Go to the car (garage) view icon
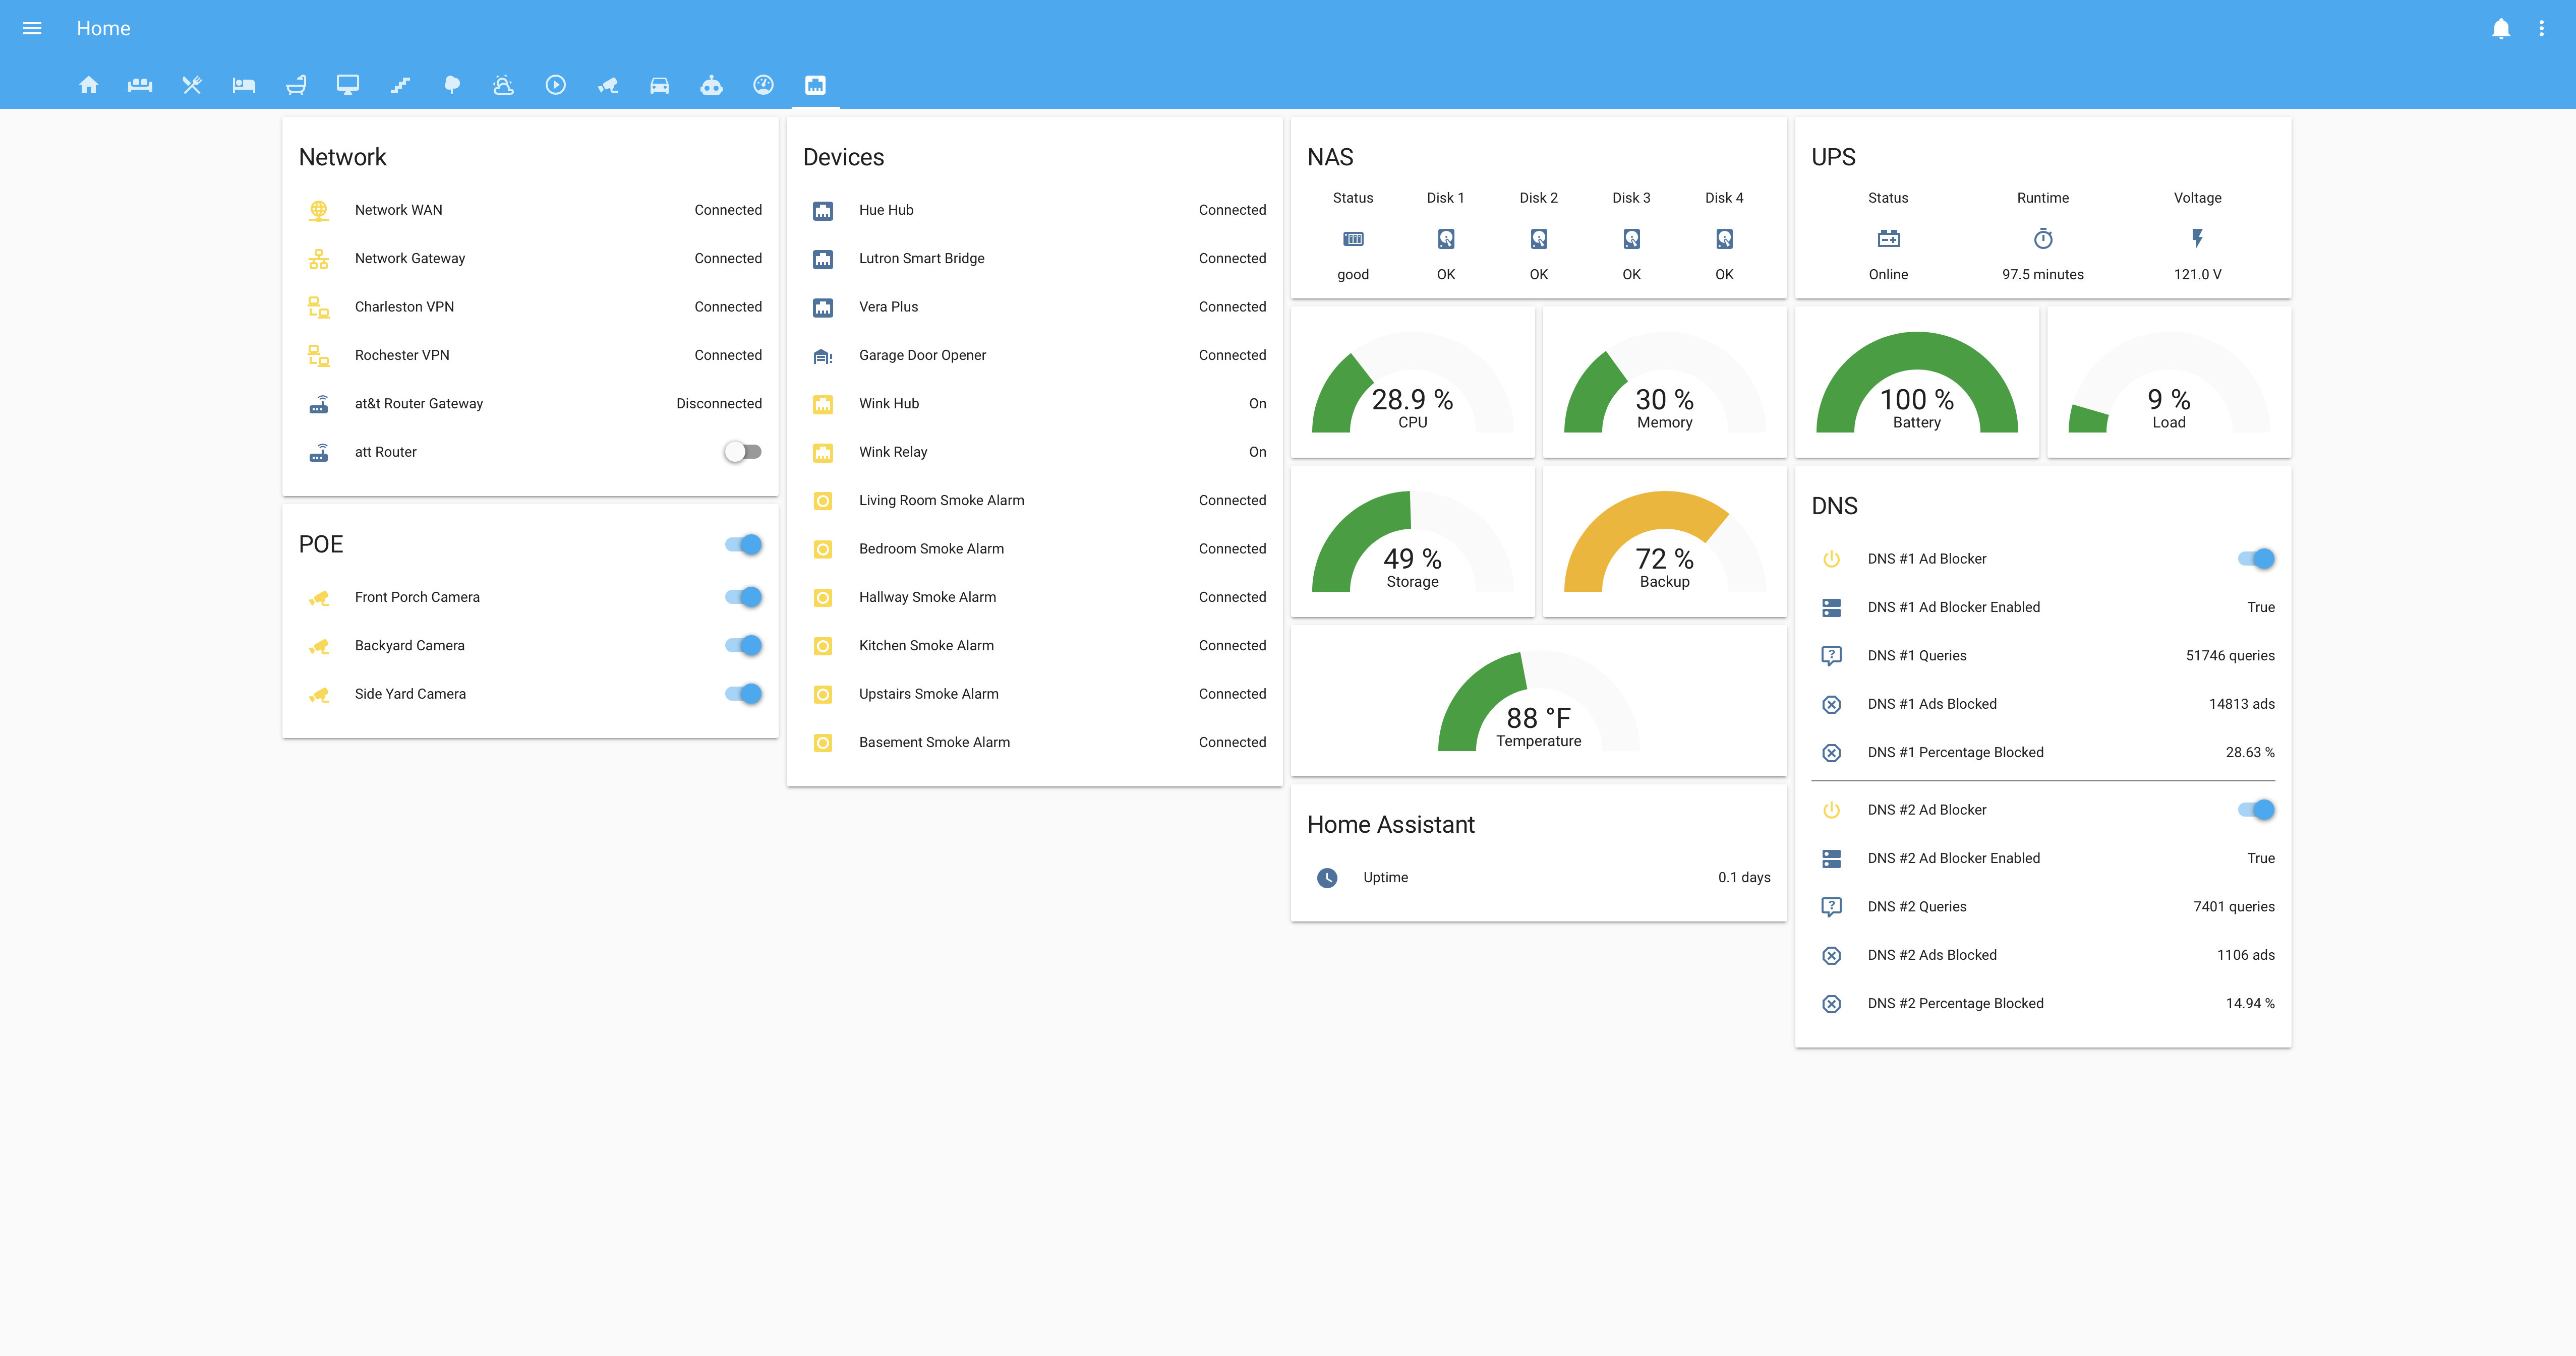Viewport: 2576px width, 1356px height. click(x=659, y=85)
